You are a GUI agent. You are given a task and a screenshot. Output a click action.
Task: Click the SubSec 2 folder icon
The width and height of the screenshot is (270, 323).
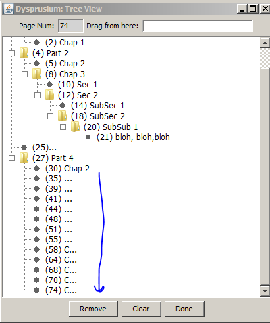pyautogui.click(x=62, y=116)
